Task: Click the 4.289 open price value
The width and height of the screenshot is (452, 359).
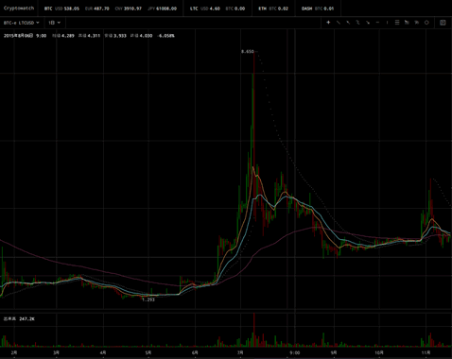Action: (68, 36)
